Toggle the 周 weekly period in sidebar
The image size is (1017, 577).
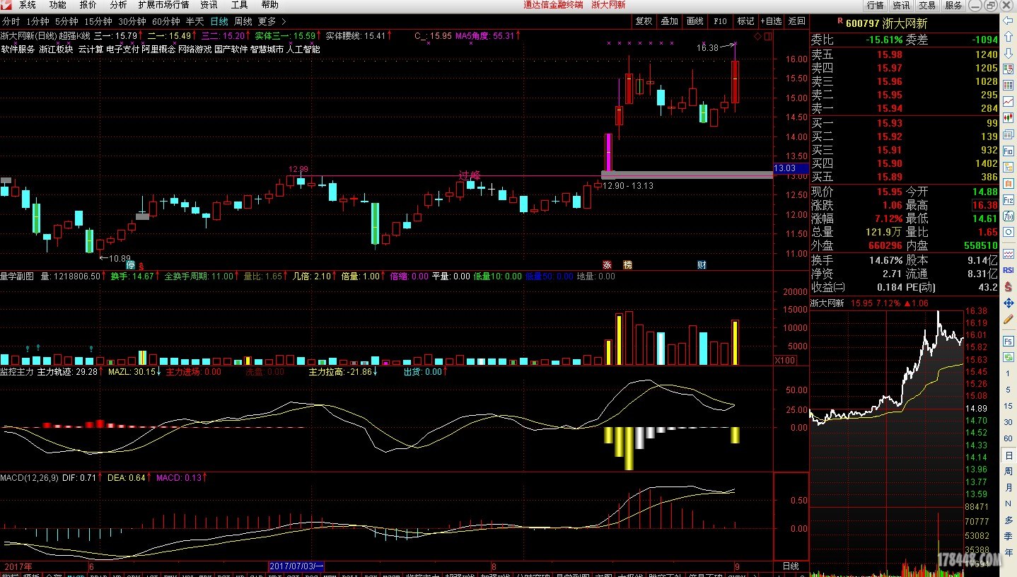[1009, 472]
